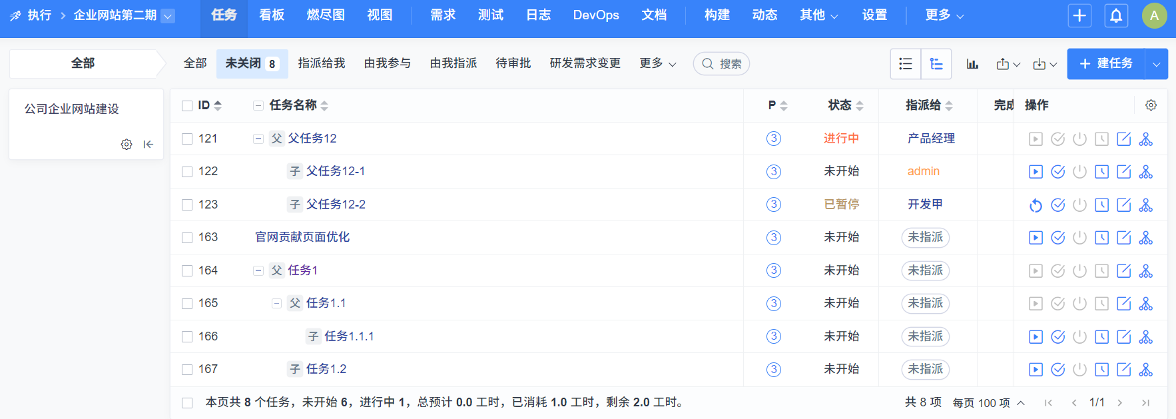Finish task 任务1.1.1 with its checkmark icon
1176x419 pixels.
pos(1057,337)
